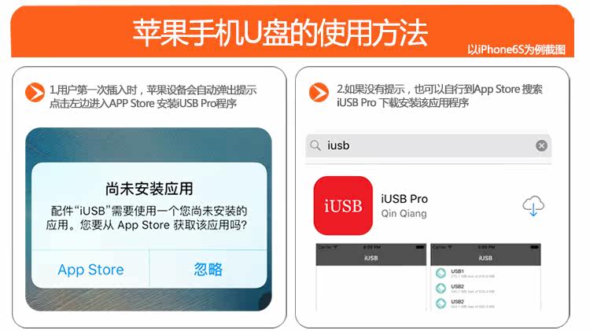Viewport: 590px width, 331px height.
Task: Select the USB1 drive icon in preview
Action: (441, 273)
